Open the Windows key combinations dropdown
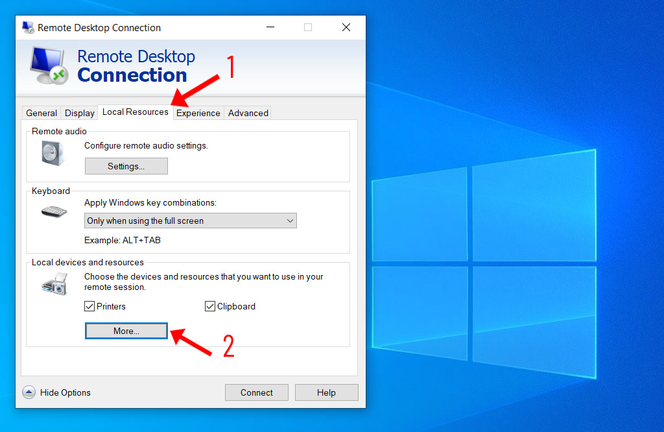Image resolution: width=664 pixels, height=432 pixels. (x=190, y=221)
